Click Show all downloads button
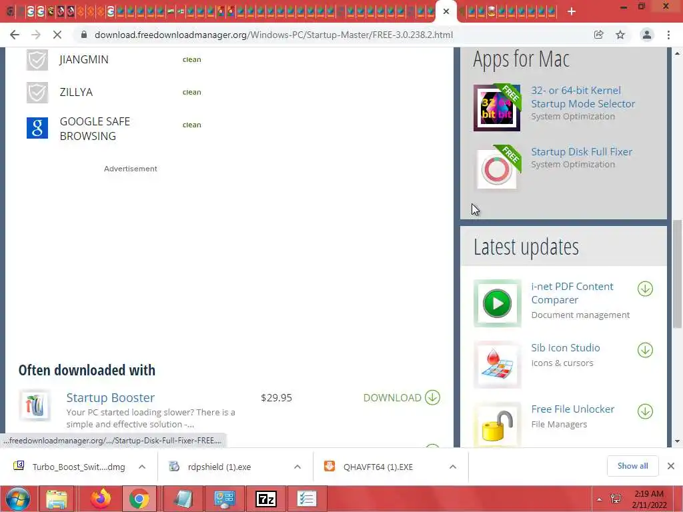The height and width of the screenshot is (512, 683). tap(632, 466)
